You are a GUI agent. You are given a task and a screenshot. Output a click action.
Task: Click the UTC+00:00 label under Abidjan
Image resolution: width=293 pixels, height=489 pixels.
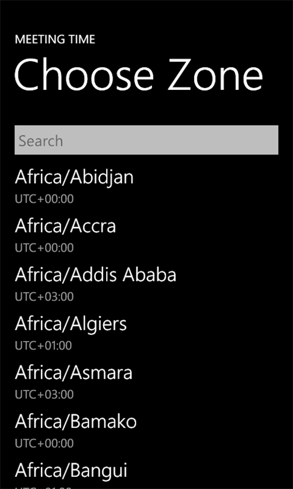click(44, 199)
